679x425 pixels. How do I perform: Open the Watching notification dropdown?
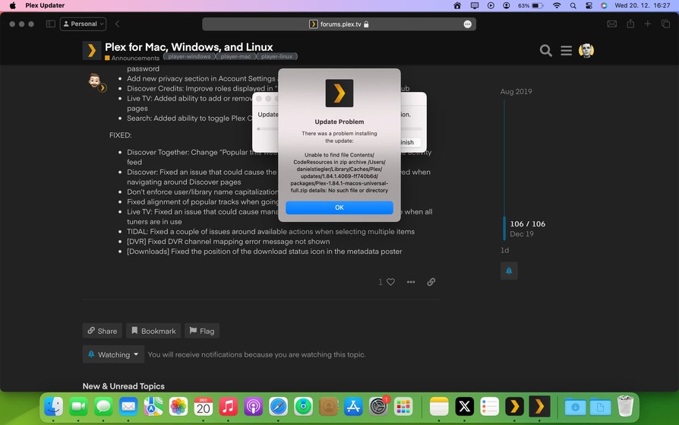point(113,354)
